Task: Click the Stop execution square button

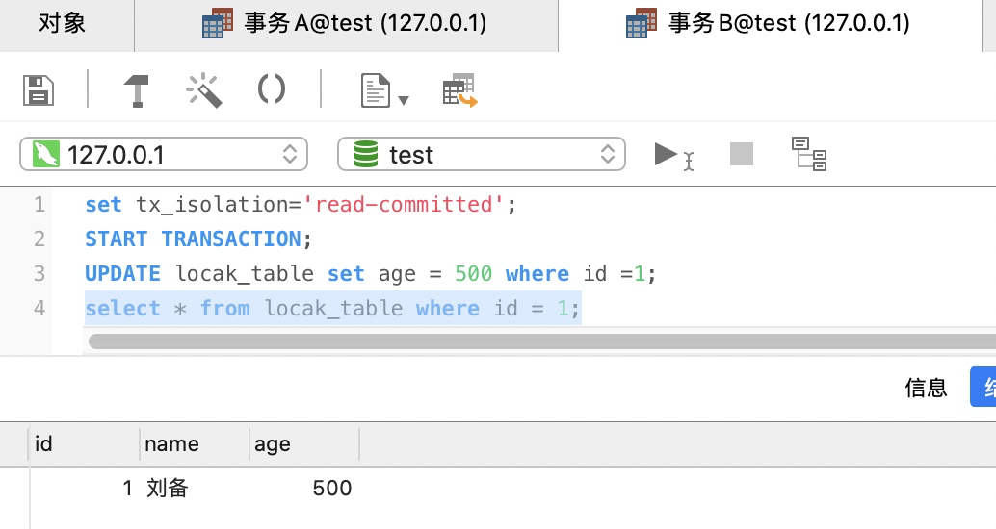Action: [742, 154]
